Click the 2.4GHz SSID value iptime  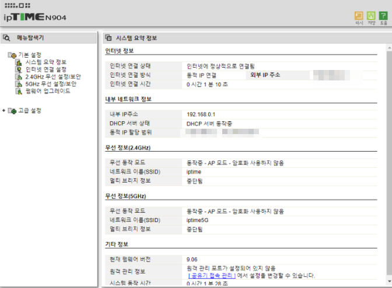[194, 172]
